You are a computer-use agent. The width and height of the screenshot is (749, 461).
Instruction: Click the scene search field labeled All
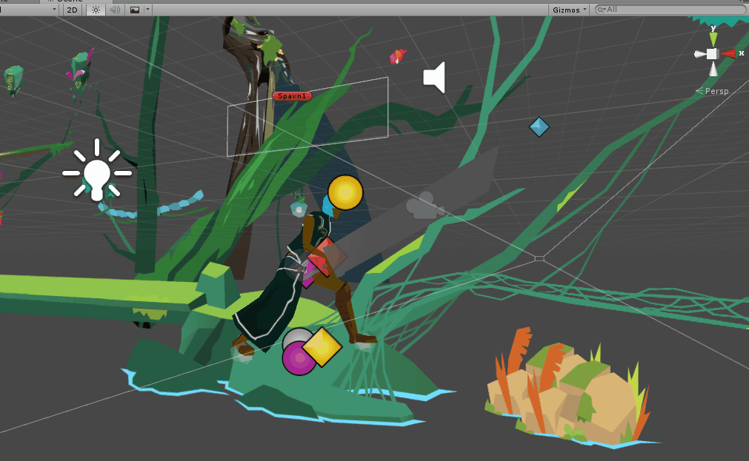[x=670, y=9]
